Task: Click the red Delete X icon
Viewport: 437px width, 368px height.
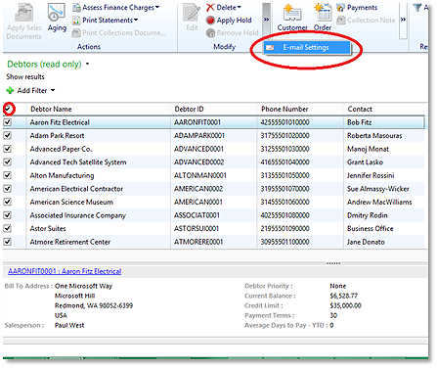Action: pyautogui.click(x=210, y=8)
